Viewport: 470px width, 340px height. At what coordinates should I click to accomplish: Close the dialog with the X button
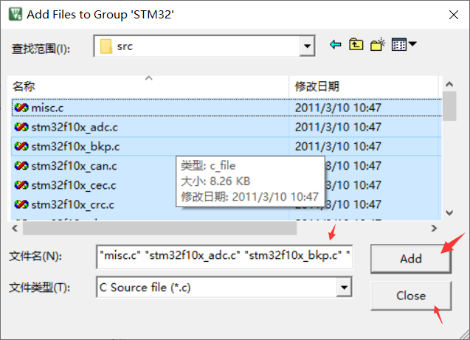(x=454, y=14)
